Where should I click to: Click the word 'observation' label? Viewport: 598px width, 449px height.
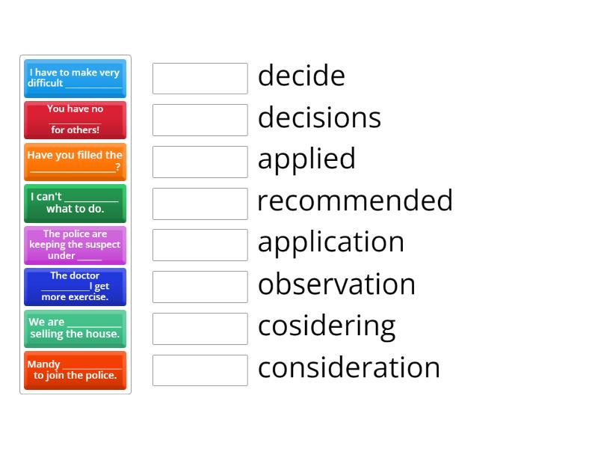(336, 284)
